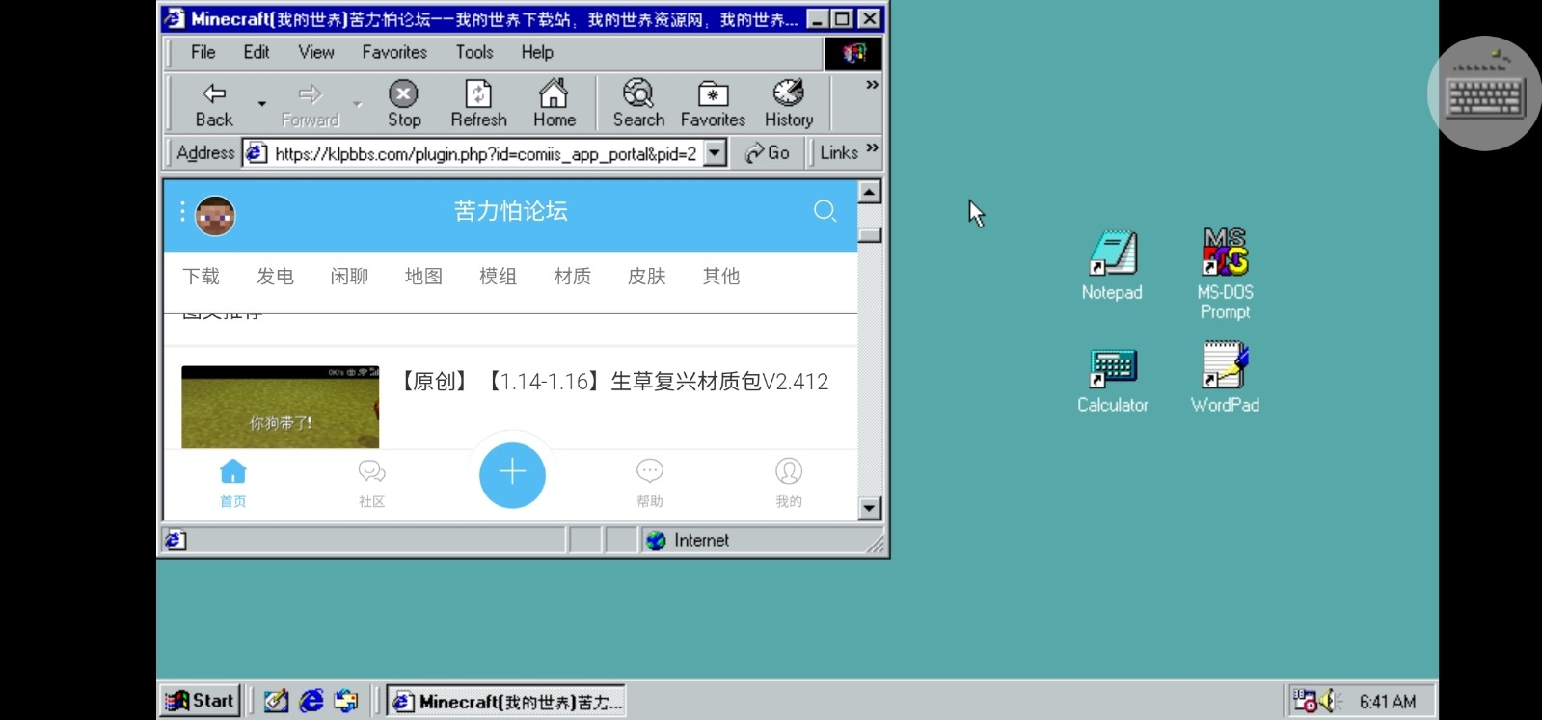Select the Notepad desktop shortcut
Screen dimensions: 1542x720
pos(1112,266)
